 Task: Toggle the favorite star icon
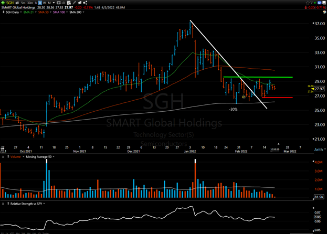[308, 3]
